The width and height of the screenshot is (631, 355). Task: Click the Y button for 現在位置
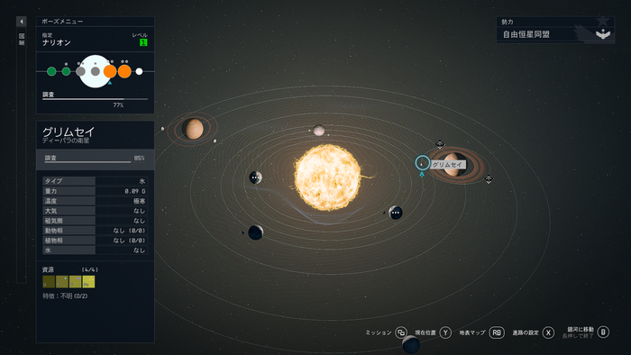(445, 332)
